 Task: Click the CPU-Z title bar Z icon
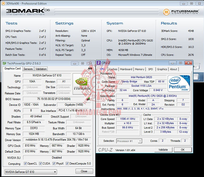[99, 63]
